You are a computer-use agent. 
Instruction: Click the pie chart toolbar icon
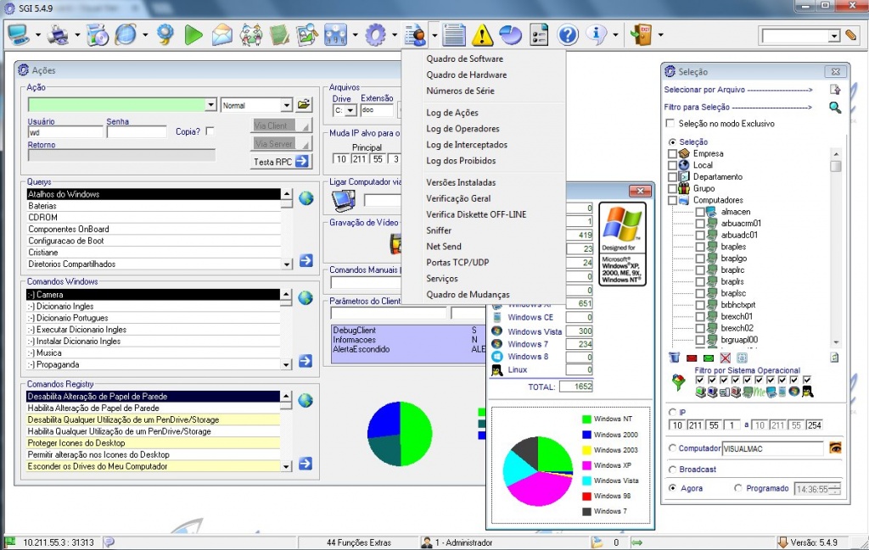[x=510, y=35]
